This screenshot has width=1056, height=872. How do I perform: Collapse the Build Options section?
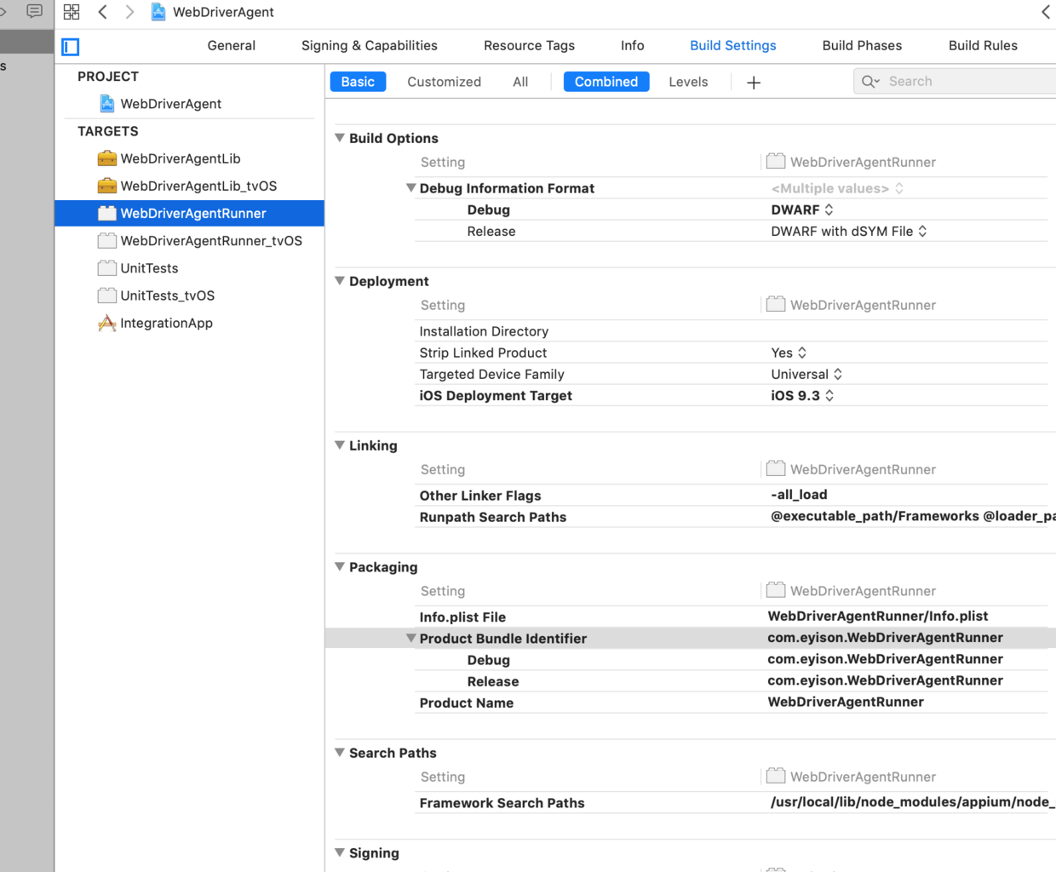coord(340,137)
